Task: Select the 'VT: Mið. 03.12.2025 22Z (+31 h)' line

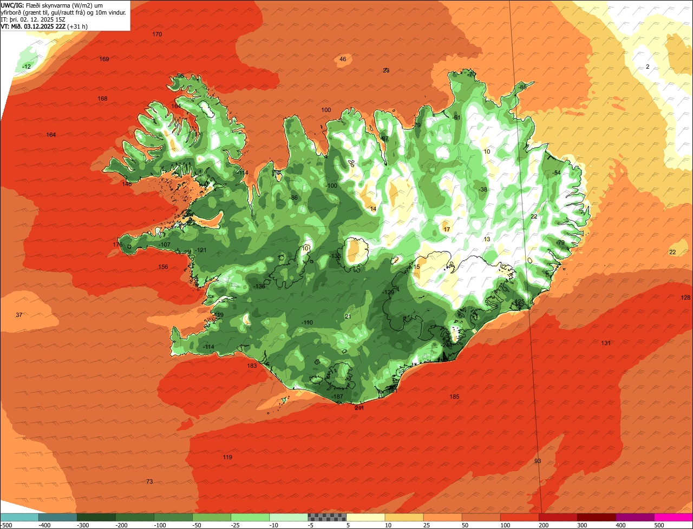Action: click(x=44, y=26)
